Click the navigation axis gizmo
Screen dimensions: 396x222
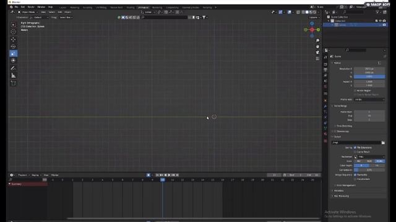[x=312, y=30]
